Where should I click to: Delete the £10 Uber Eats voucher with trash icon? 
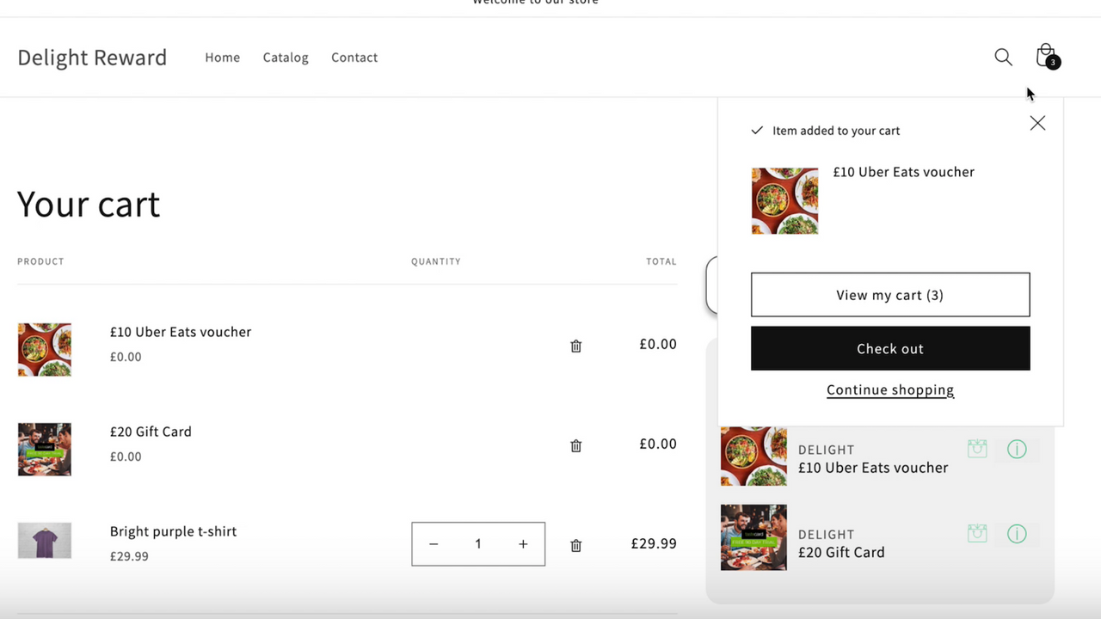575,346
